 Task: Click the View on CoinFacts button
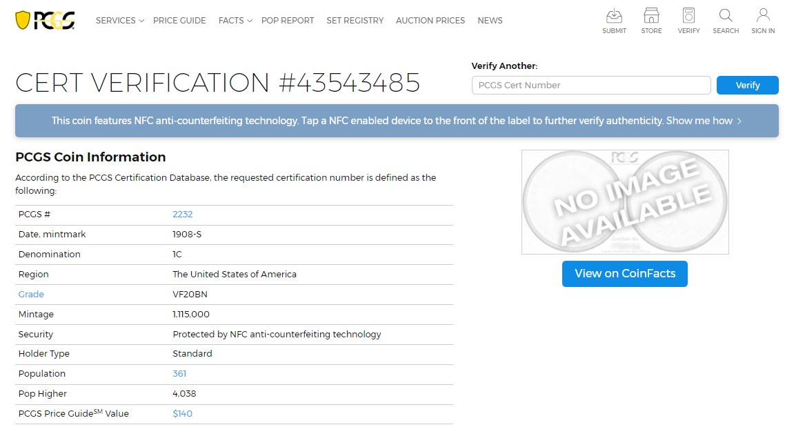(x=624, y=274)
